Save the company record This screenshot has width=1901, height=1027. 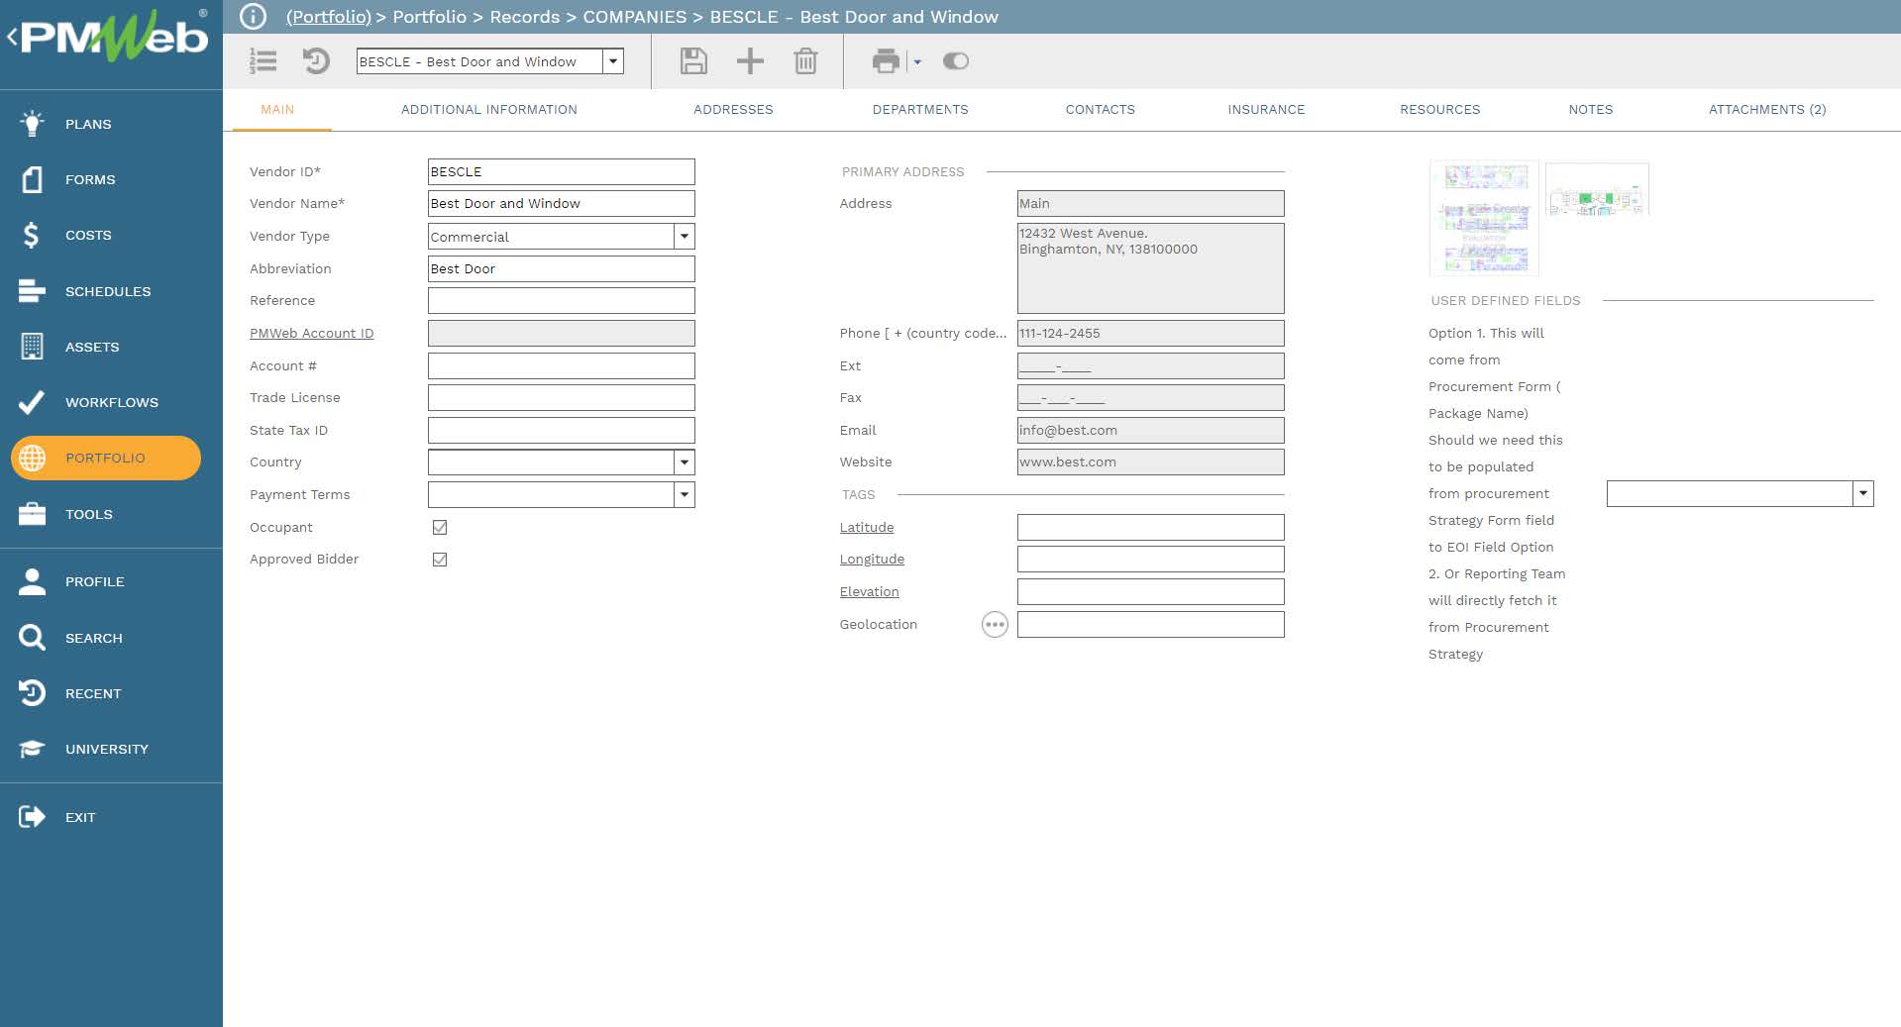pos(693,61)
